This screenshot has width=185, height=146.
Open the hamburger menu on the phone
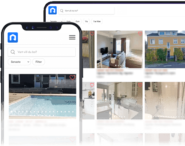pos(72,37)
